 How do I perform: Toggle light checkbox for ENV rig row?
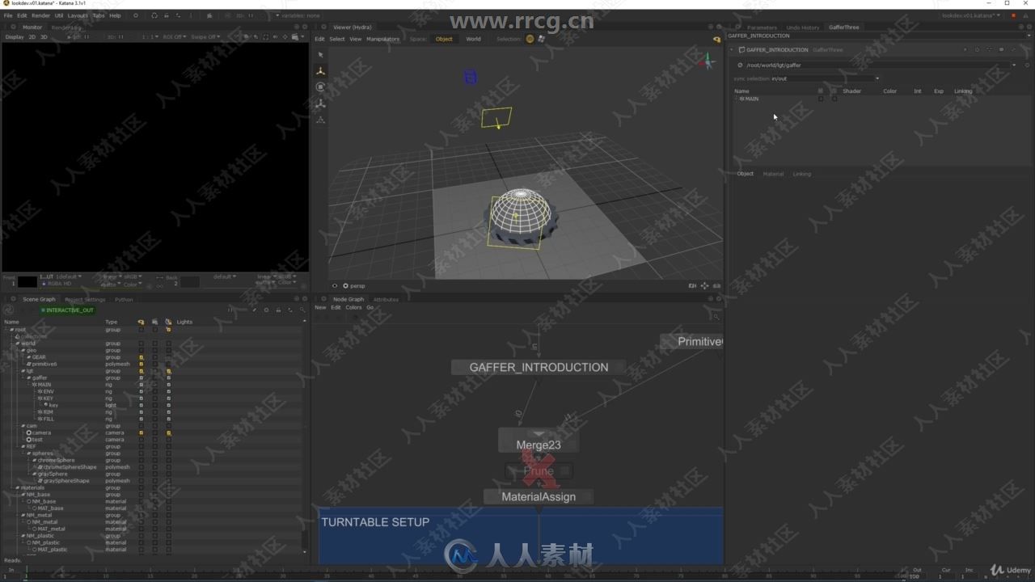pyautogui.click(x=168, y=391)
